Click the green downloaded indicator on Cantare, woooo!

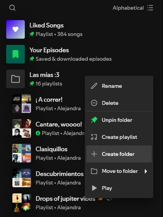tap(38, 133)
